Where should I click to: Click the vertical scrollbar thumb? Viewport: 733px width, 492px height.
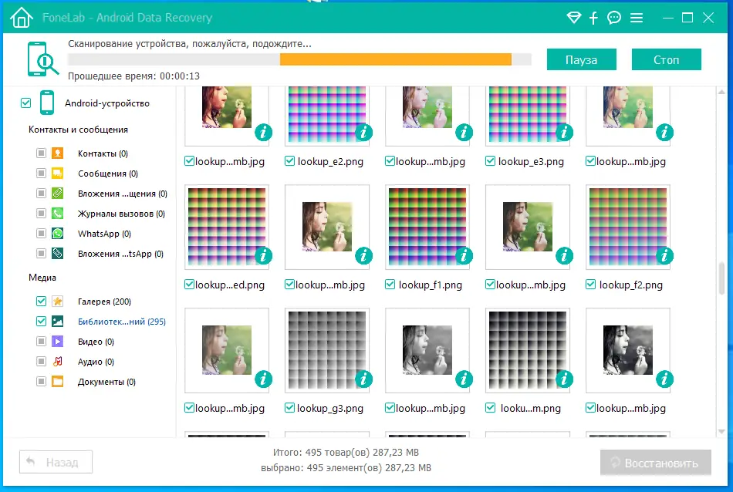(721, 278)
